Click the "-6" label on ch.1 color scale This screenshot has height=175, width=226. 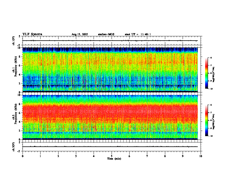click(211, 57)
